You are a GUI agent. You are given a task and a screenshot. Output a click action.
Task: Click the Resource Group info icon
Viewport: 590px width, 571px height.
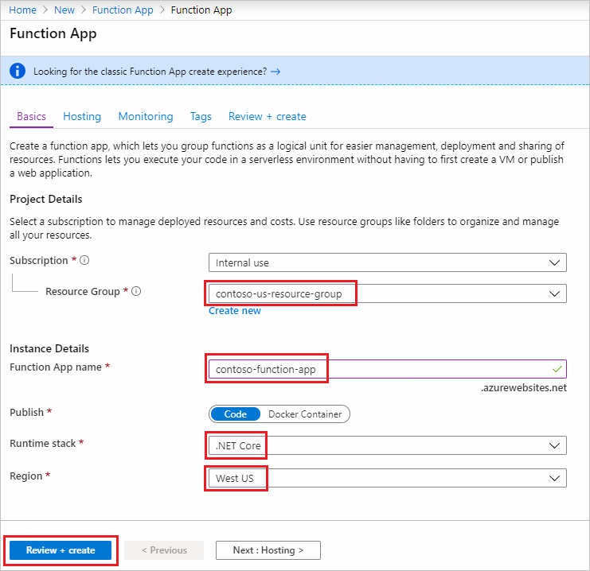[136, 292]
